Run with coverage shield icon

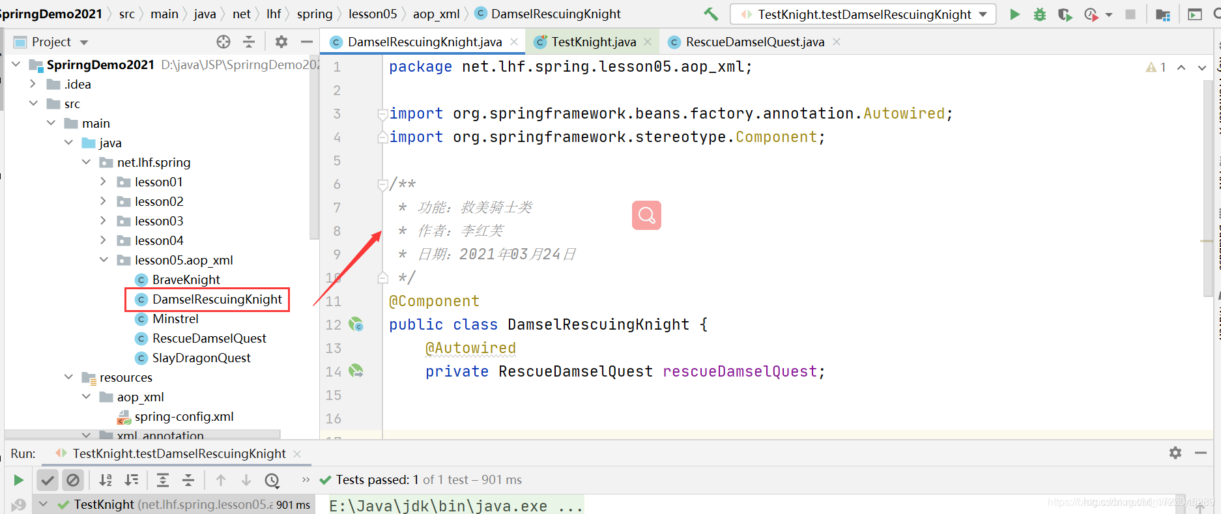(x=1065, y=14)
